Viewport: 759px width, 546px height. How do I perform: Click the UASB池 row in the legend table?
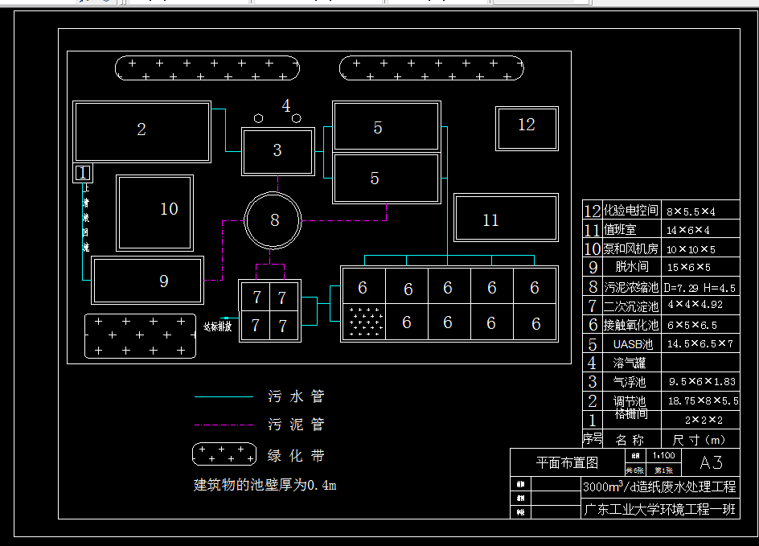point(632,343)
